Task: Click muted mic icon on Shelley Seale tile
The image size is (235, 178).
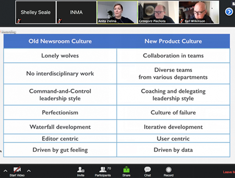Action: [x=19, y=21]
